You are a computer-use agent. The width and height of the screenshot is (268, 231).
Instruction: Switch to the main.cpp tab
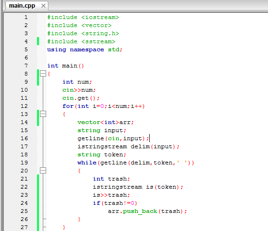(22, 6)
